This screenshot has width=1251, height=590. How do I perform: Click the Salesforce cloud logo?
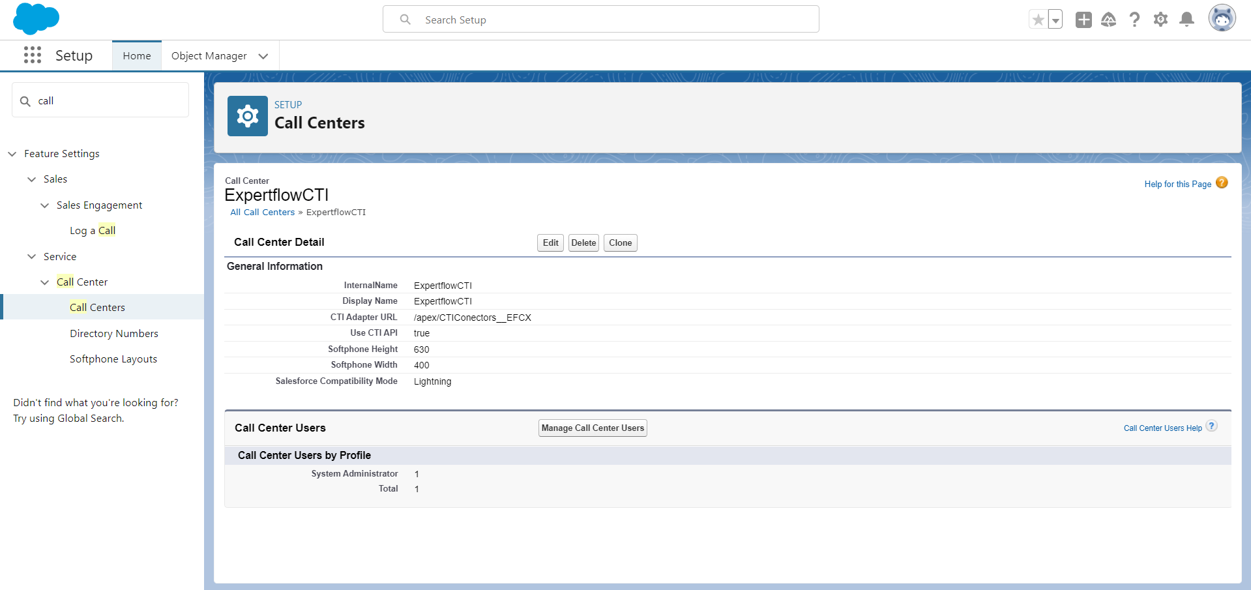[36, 18]
